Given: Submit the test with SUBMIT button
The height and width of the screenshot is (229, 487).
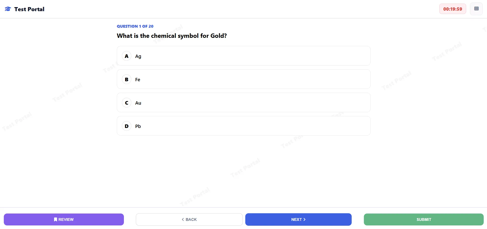Looking at the screenshot, I should coord(424,220).
